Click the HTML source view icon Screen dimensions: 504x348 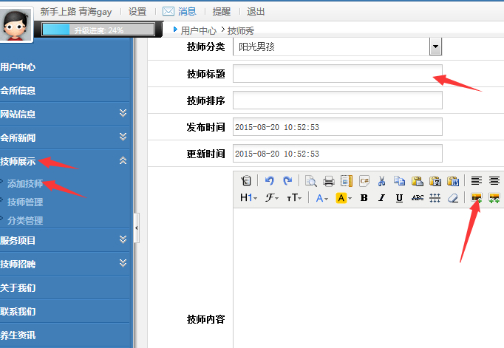[x=246, y=180]
